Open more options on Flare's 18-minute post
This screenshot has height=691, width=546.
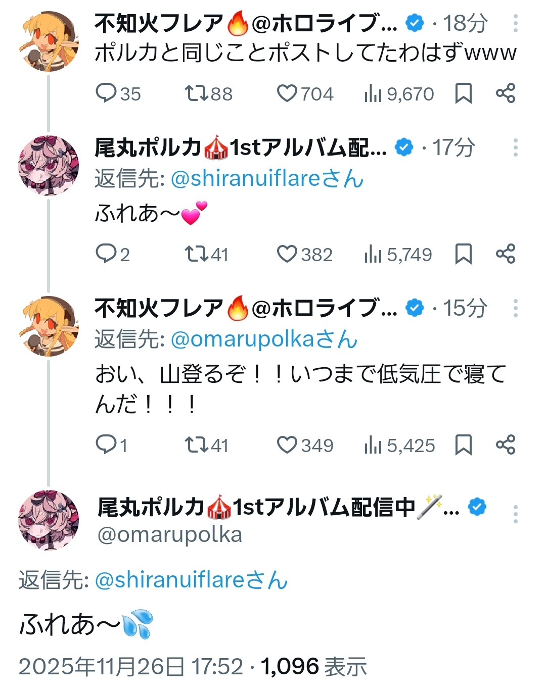[515, 24]
